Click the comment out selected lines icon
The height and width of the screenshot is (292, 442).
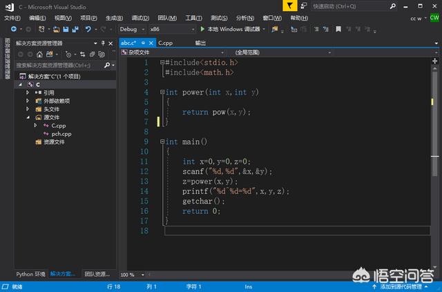[316, 29]
